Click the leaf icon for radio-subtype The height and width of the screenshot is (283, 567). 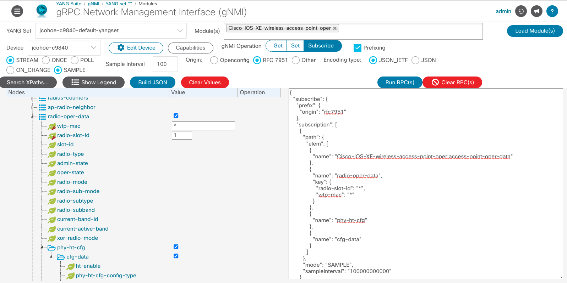(52, 201)
